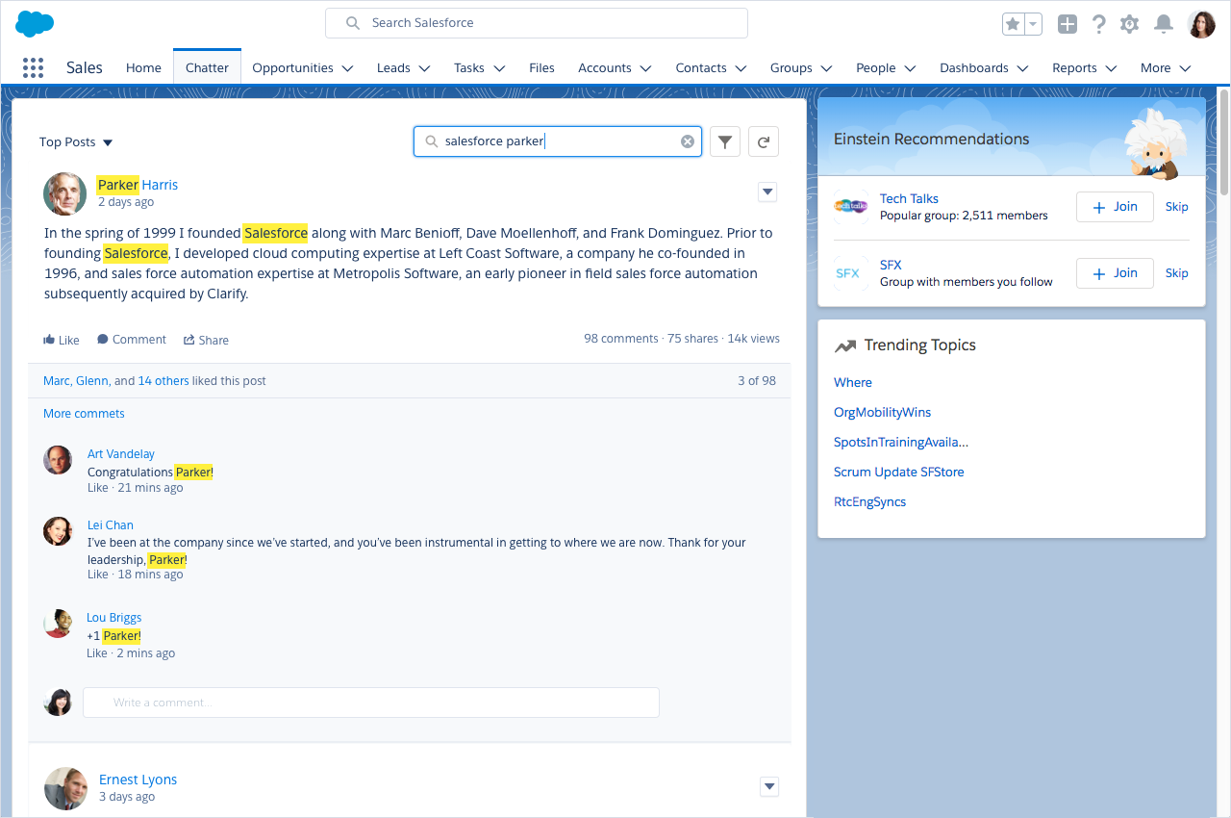
Task: Click the Help question mark icon
Action: [x=1098, y=24]
